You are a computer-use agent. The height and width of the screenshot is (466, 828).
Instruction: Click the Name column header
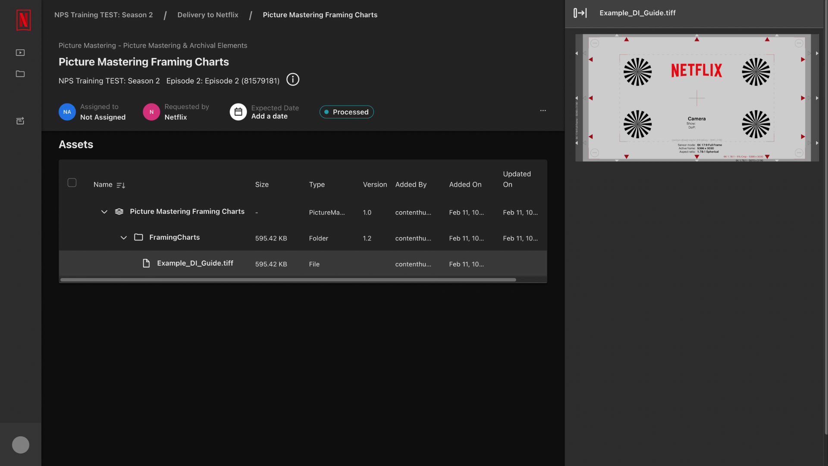[x=103, y=185]
